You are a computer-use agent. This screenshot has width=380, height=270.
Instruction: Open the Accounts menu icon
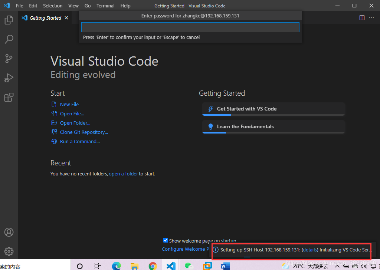[9, 232]
